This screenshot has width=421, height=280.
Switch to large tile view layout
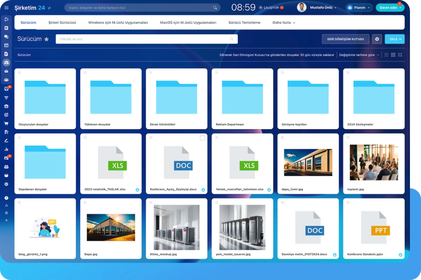[400, 55]
